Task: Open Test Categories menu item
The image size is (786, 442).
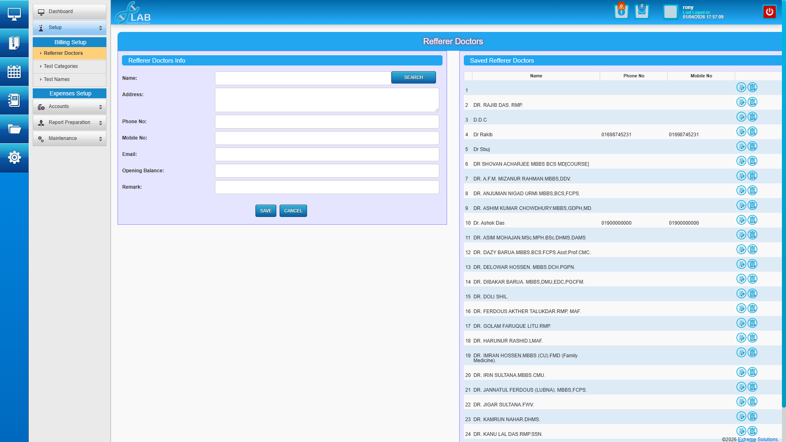Action: 61,66
